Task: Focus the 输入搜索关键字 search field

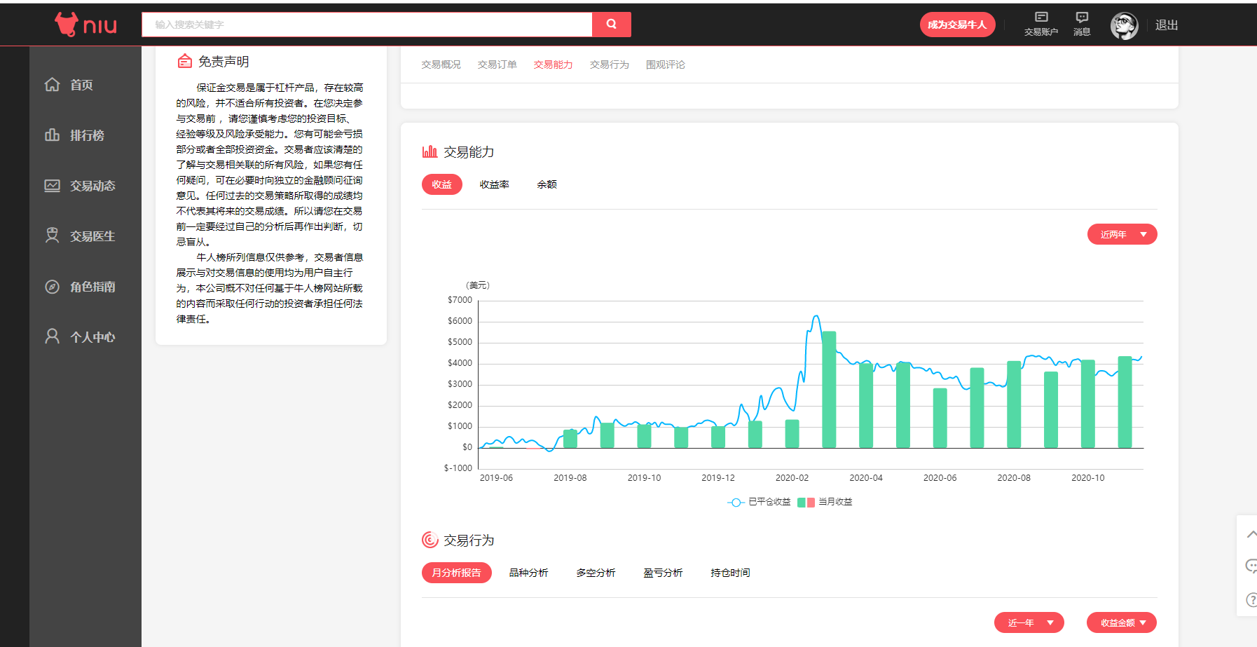Action: (x=367, y=24)
